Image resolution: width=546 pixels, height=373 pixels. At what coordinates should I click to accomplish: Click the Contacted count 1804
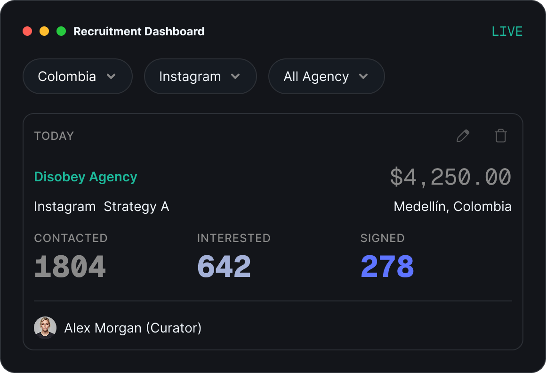click(70, 267)
